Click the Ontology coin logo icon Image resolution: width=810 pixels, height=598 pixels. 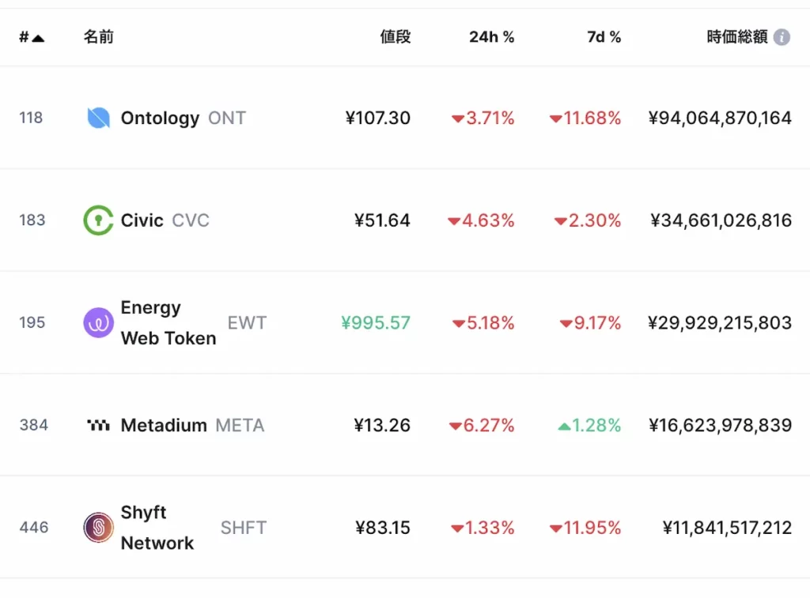(98, 118)
